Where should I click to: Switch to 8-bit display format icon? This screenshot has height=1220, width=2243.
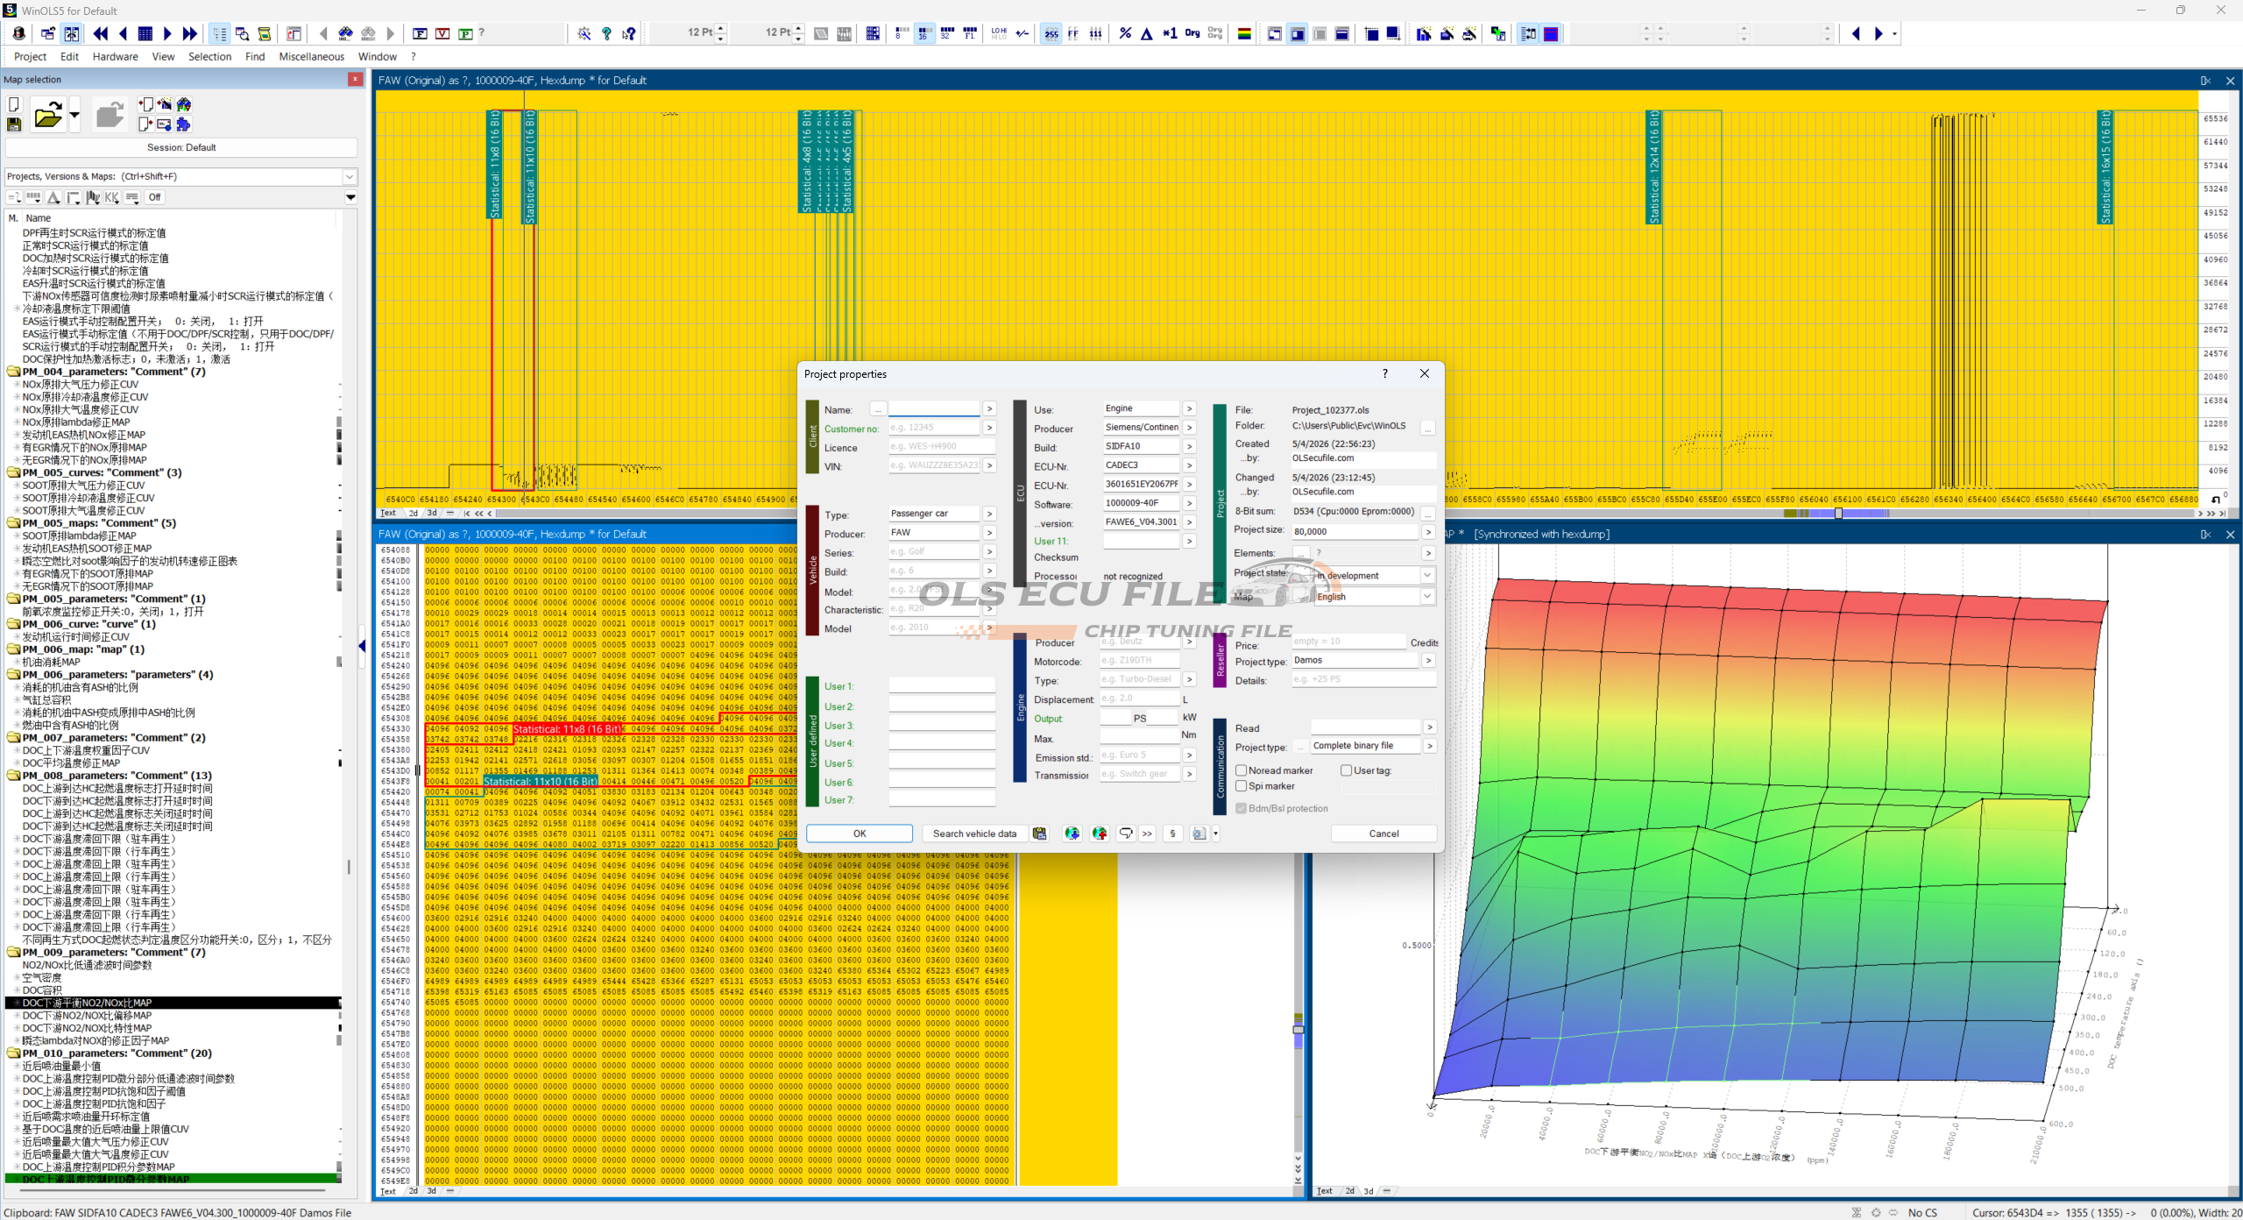pyautogui.click(x=901, y=34)
